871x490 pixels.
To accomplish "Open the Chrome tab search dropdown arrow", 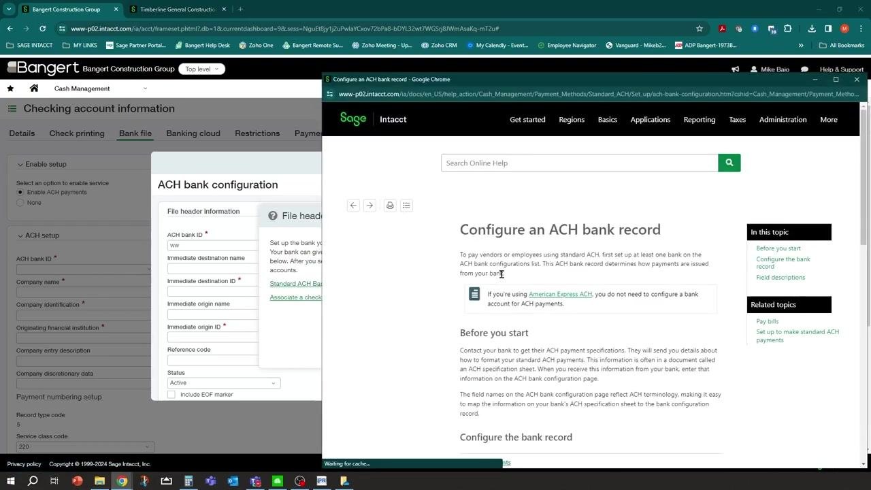I will coord(9,10).
